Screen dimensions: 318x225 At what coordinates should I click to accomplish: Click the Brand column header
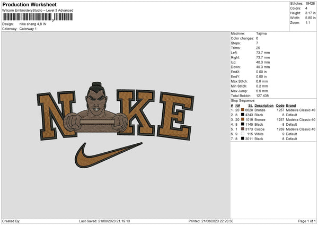(291, 106)
